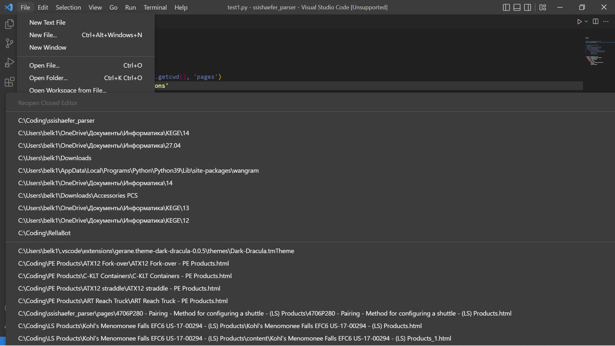The image size is (615, 346).
Task: Open recent file Kohl's Menomonee Falls (LS) Products.html
Action: pos(310,326)
